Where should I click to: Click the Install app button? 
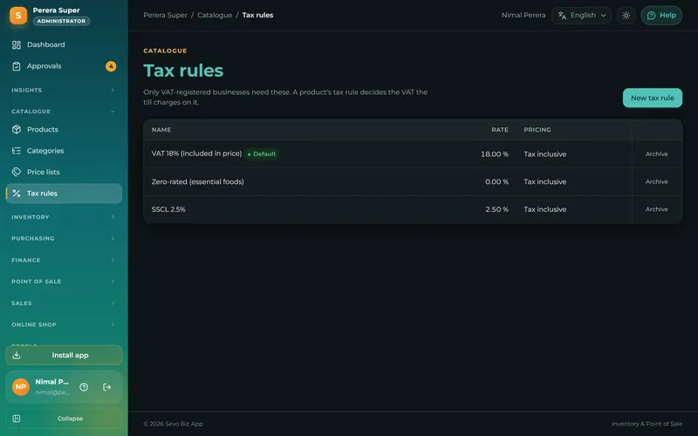[64, 355]
